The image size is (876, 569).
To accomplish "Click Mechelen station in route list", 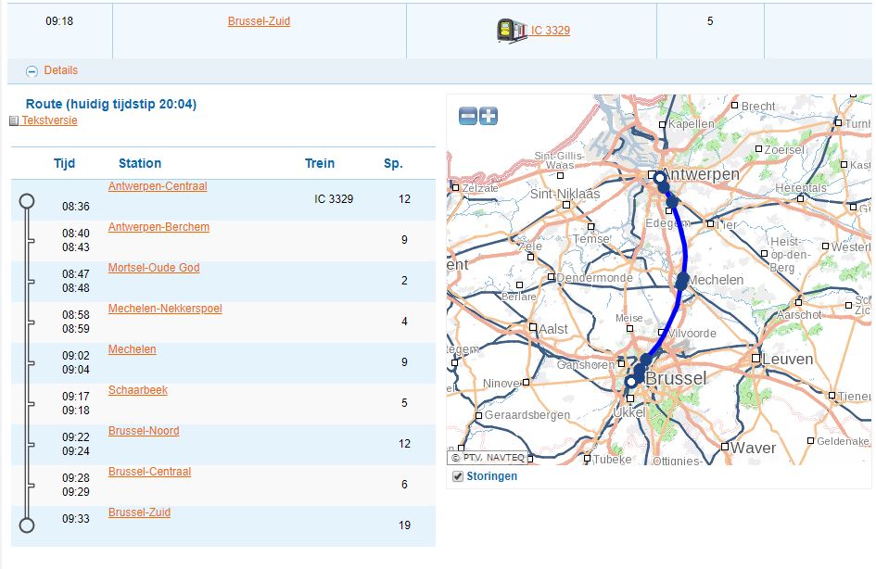I will click(132, 349).
